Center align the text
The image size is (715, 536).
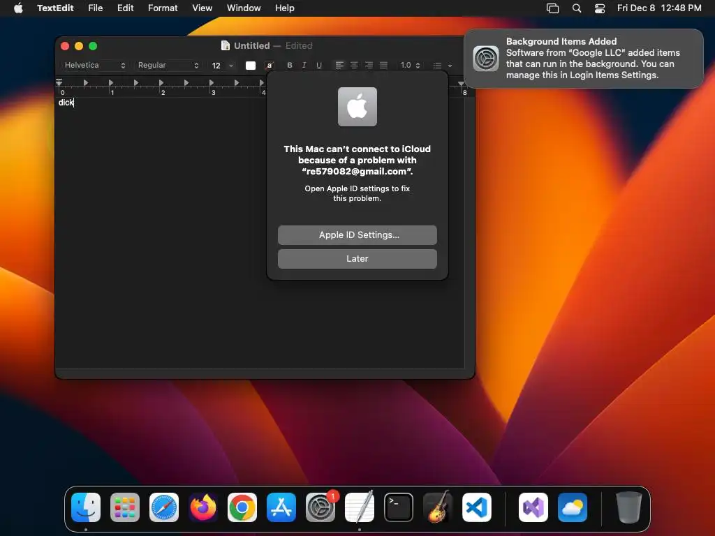tap(354, 65)
